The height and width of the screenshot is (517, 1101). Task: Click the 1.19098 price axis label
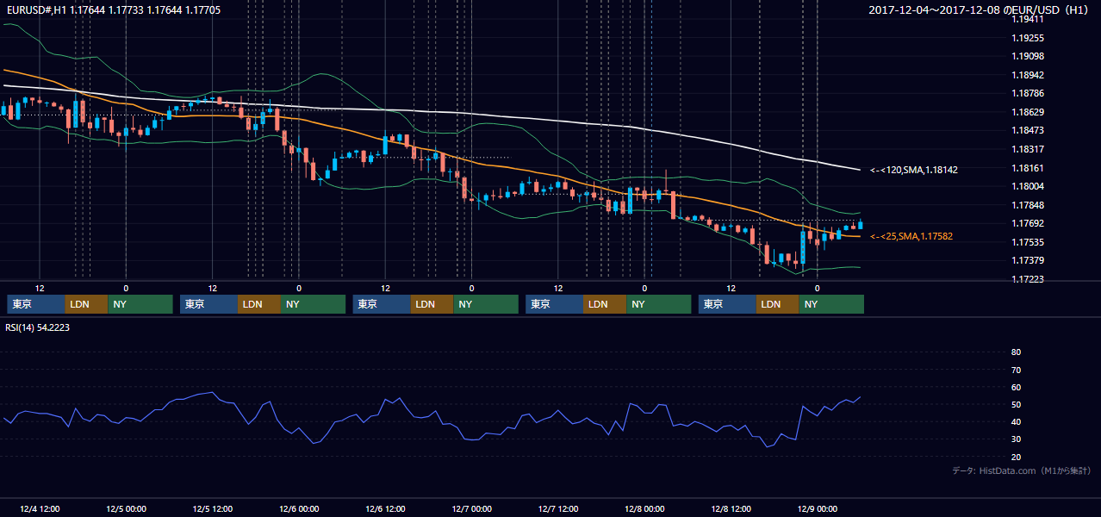[1027, 57]
